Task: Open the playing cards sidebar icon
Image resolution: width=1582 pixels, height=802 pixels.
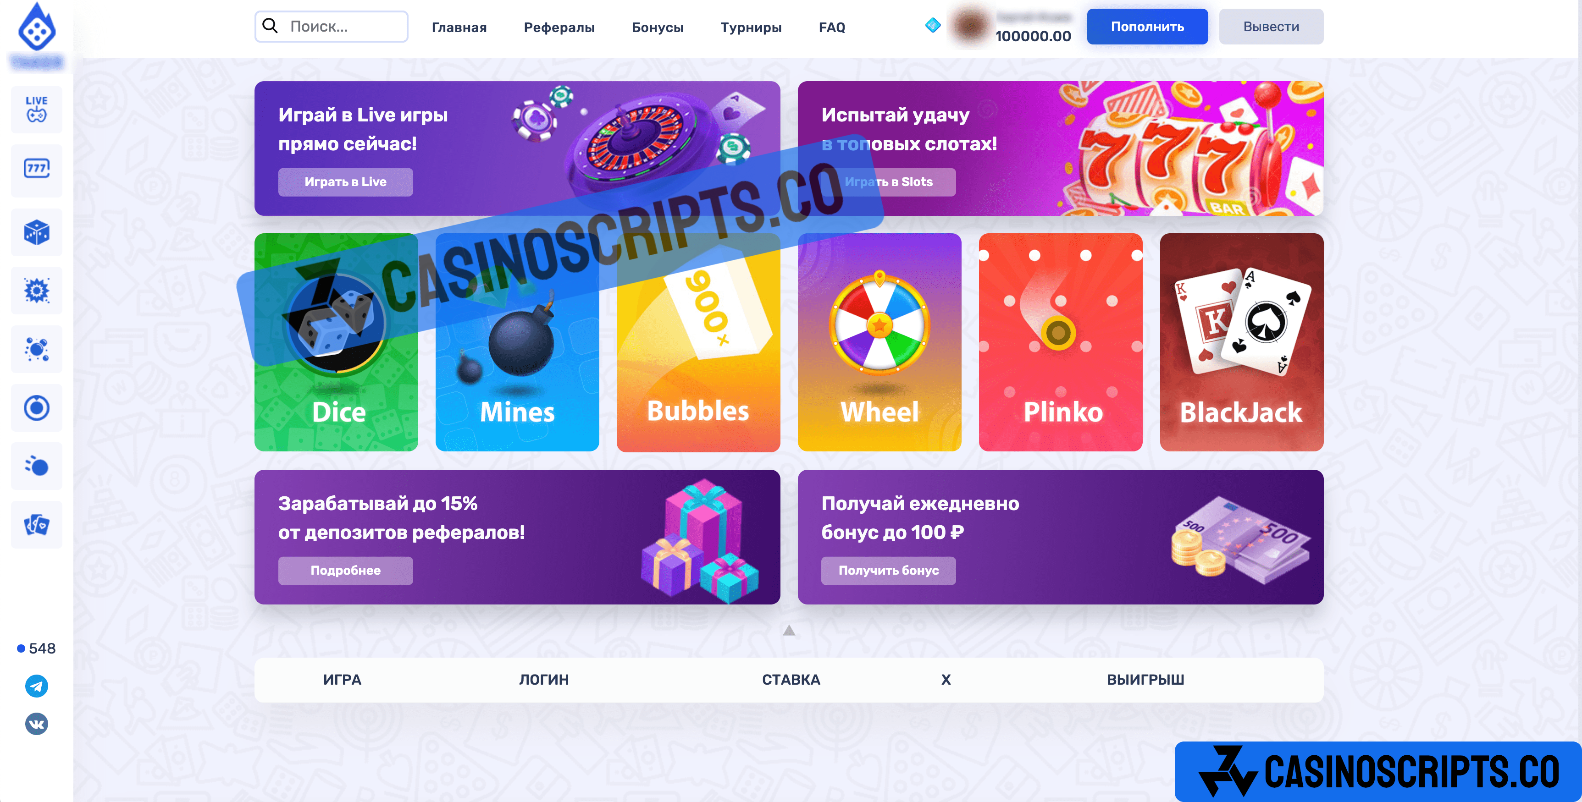Action: pos(37,525)
